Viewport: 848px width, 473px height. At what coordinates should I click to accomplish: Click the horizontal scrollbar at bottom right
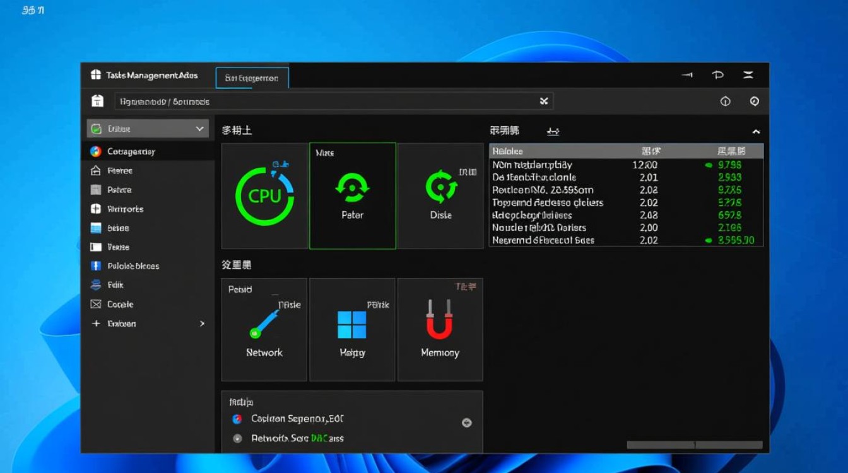pos(694,445)
